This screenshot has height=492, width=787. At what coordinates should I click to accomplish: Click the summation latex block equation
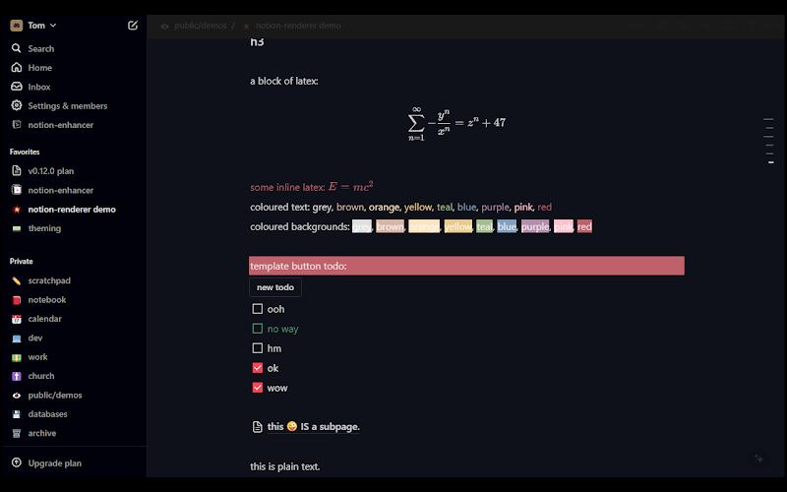click(456, 124)
